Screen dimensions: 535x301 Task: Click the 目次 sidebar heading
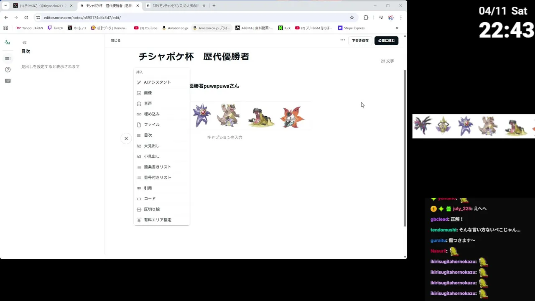25,51
